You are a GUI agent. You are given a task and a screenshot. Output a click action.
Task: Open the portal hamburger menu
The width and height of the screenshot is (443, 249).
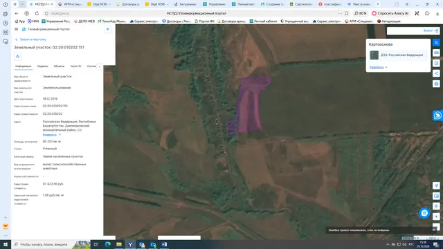pos(16,29)
